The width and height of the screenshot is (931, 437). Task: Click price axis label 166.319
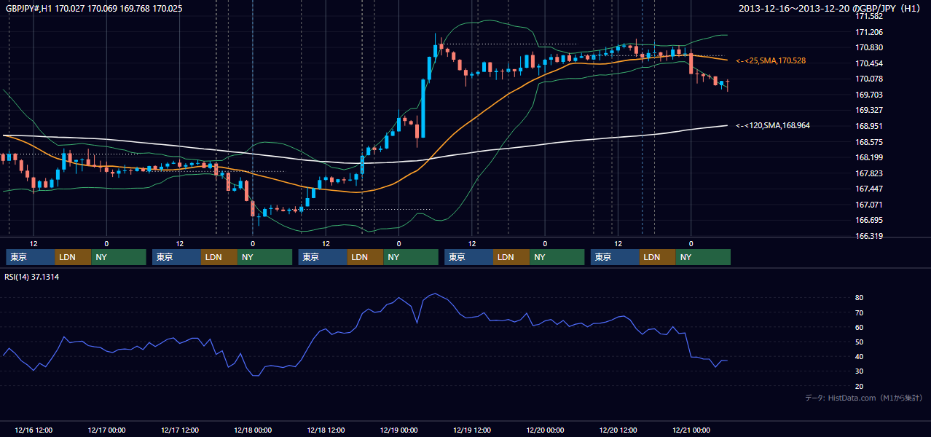pos(869,236)
